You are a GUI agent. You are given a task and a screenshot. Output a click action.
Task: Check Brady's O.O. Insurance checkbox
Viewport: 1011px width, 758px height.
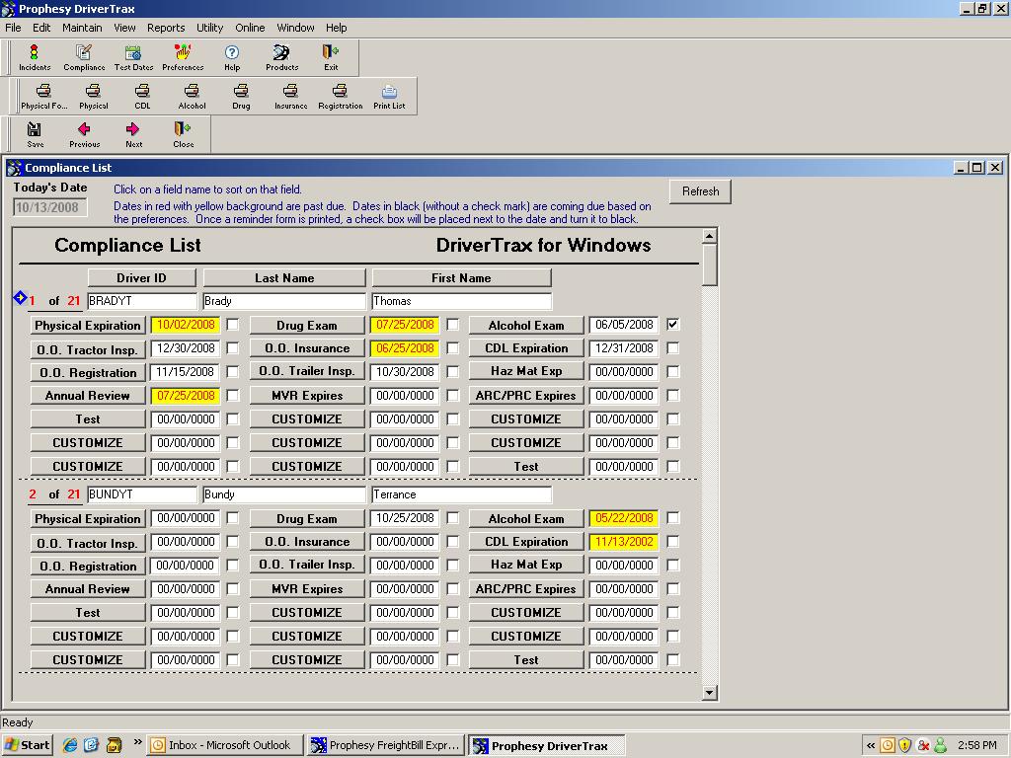(x=453, y=348)
